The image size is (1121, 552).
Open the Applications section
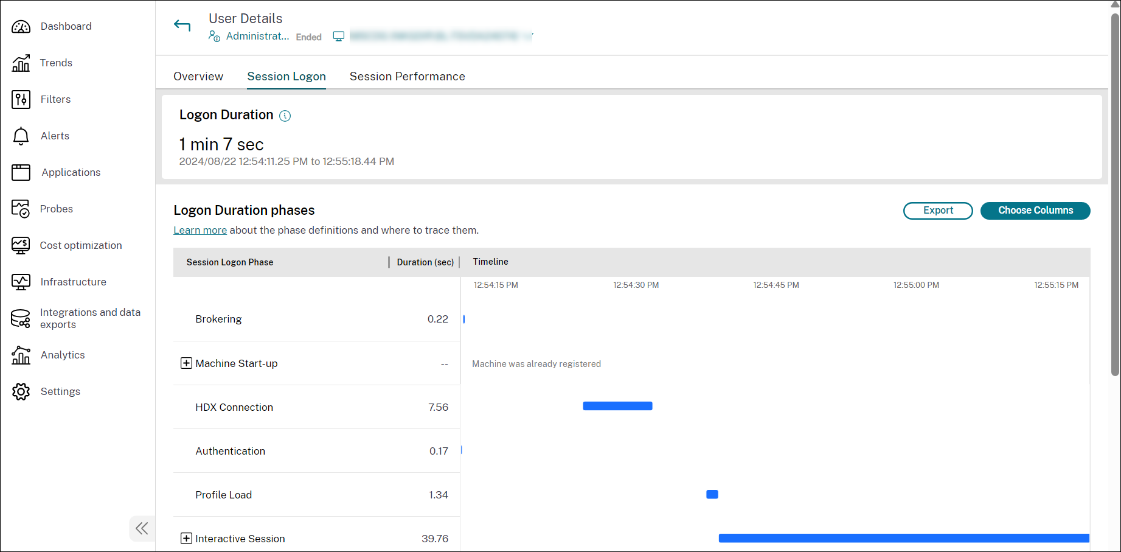[x=71, y=172]
